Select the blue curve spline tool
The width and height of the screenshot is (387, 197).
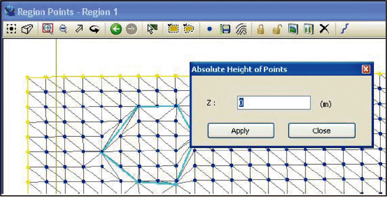[344, 29]
